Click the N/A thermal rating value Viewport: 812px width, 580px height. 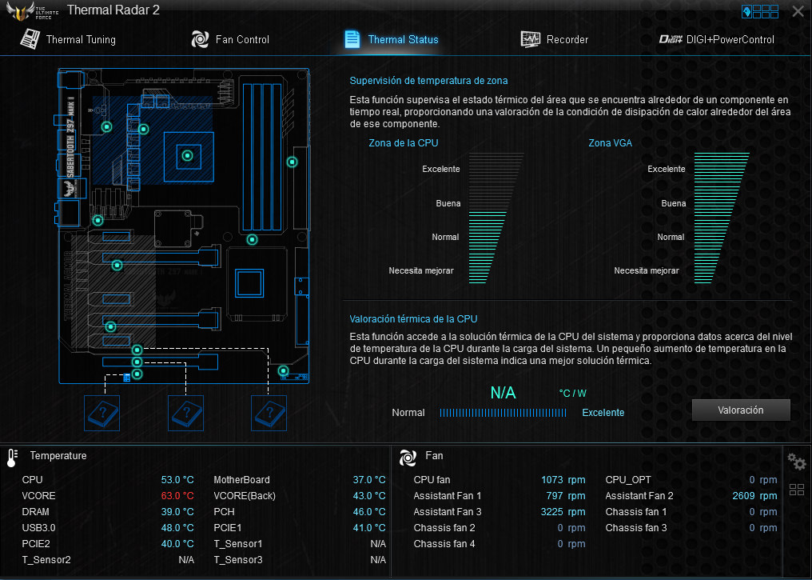(x=503, y=393)
